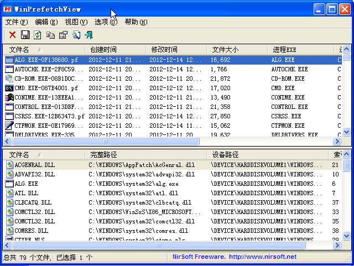Image resolution: width=354 pixels, height=266 pixels.
Task: Click lower pane scroll up arrow
Action: (x=346, y=154)
